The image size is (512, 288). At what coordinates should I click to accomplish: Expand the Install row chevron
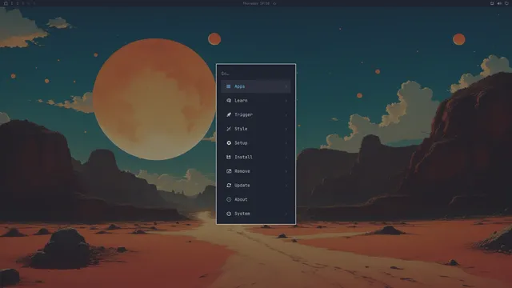tap(286, 157)
